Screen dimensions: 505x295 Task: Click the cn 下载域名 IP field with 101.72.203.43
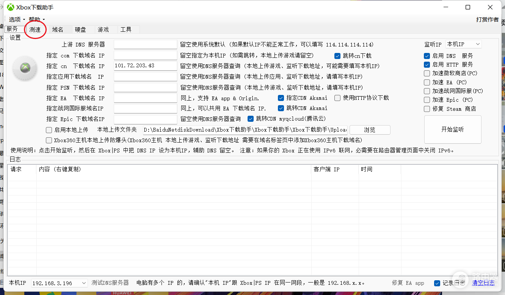[x=146, y=66]
